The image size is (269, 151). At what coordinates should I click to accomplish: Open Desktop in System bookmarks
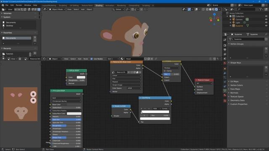point(9,26)
